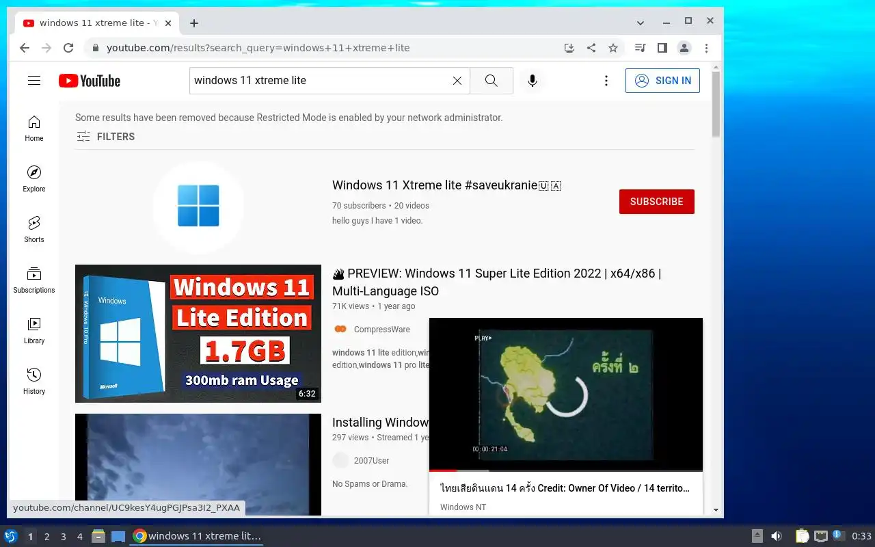The width and height of the screenshot is (875, 547).
Task: Open the 2007User channel link
Action: tap(371, 461)
